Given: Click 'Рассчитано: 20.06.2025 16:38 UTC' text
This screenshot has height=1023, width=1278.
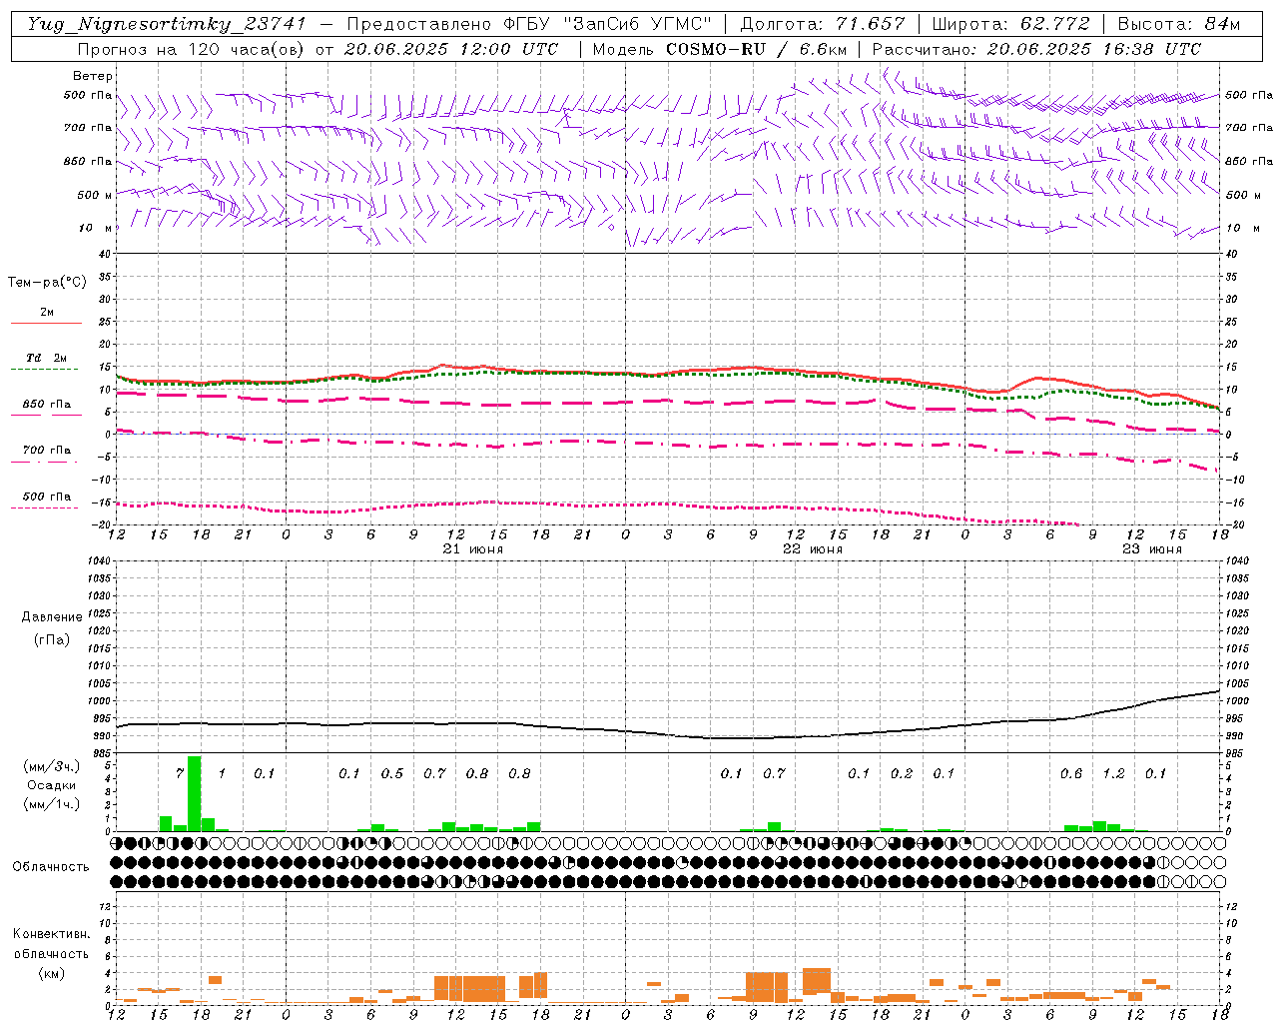Looking at the screenshot, I should click(1036, 49).
